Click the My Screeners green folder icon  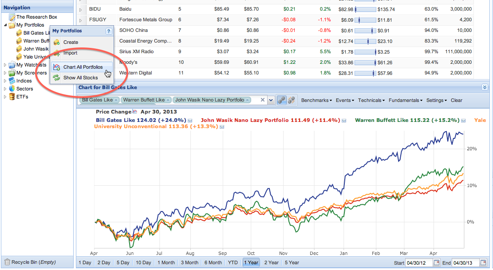pyautogui.click(x=12, y=73)
